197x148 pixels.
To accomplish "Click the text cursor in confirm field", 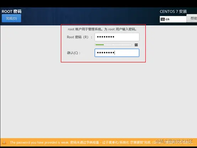I will (115, 53).
